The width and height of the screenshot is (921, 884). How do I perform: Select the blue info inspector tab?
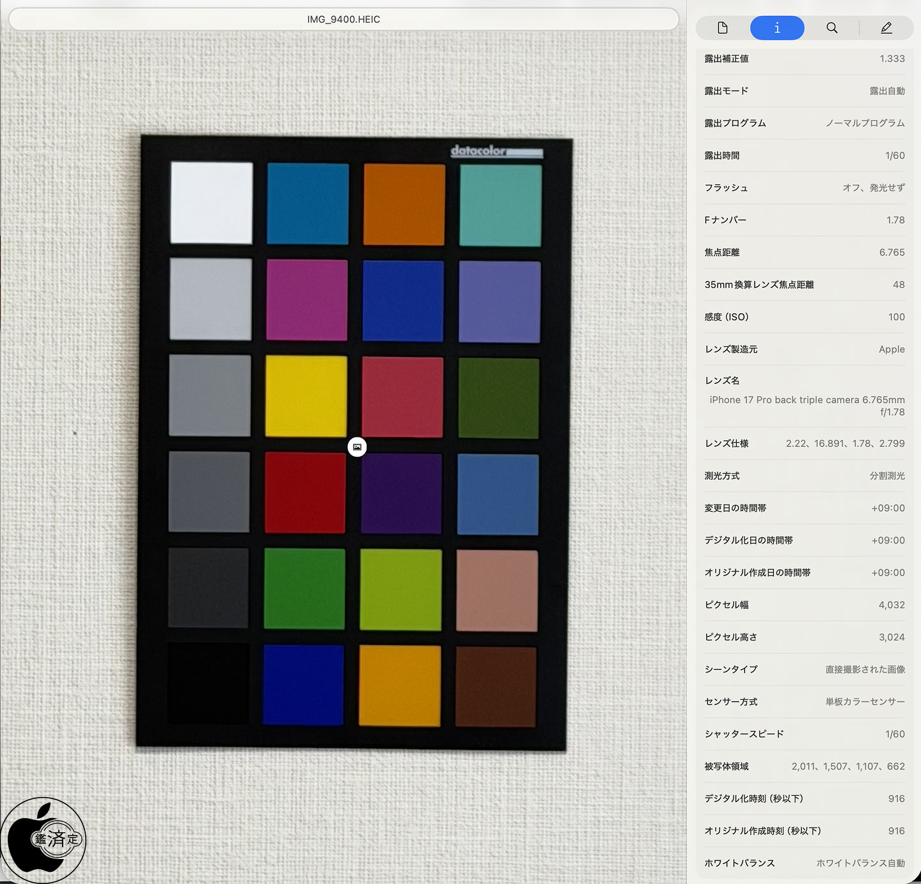point(777,28)
